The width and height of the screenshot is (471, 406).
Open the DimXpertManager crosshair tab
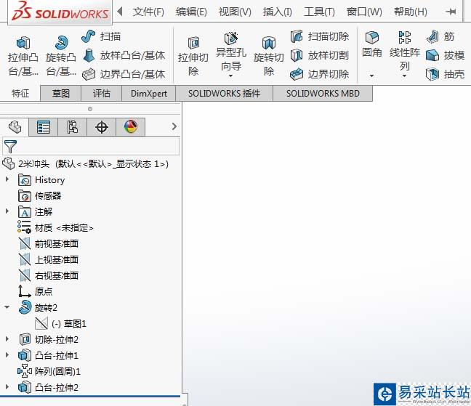pos(102,127)
